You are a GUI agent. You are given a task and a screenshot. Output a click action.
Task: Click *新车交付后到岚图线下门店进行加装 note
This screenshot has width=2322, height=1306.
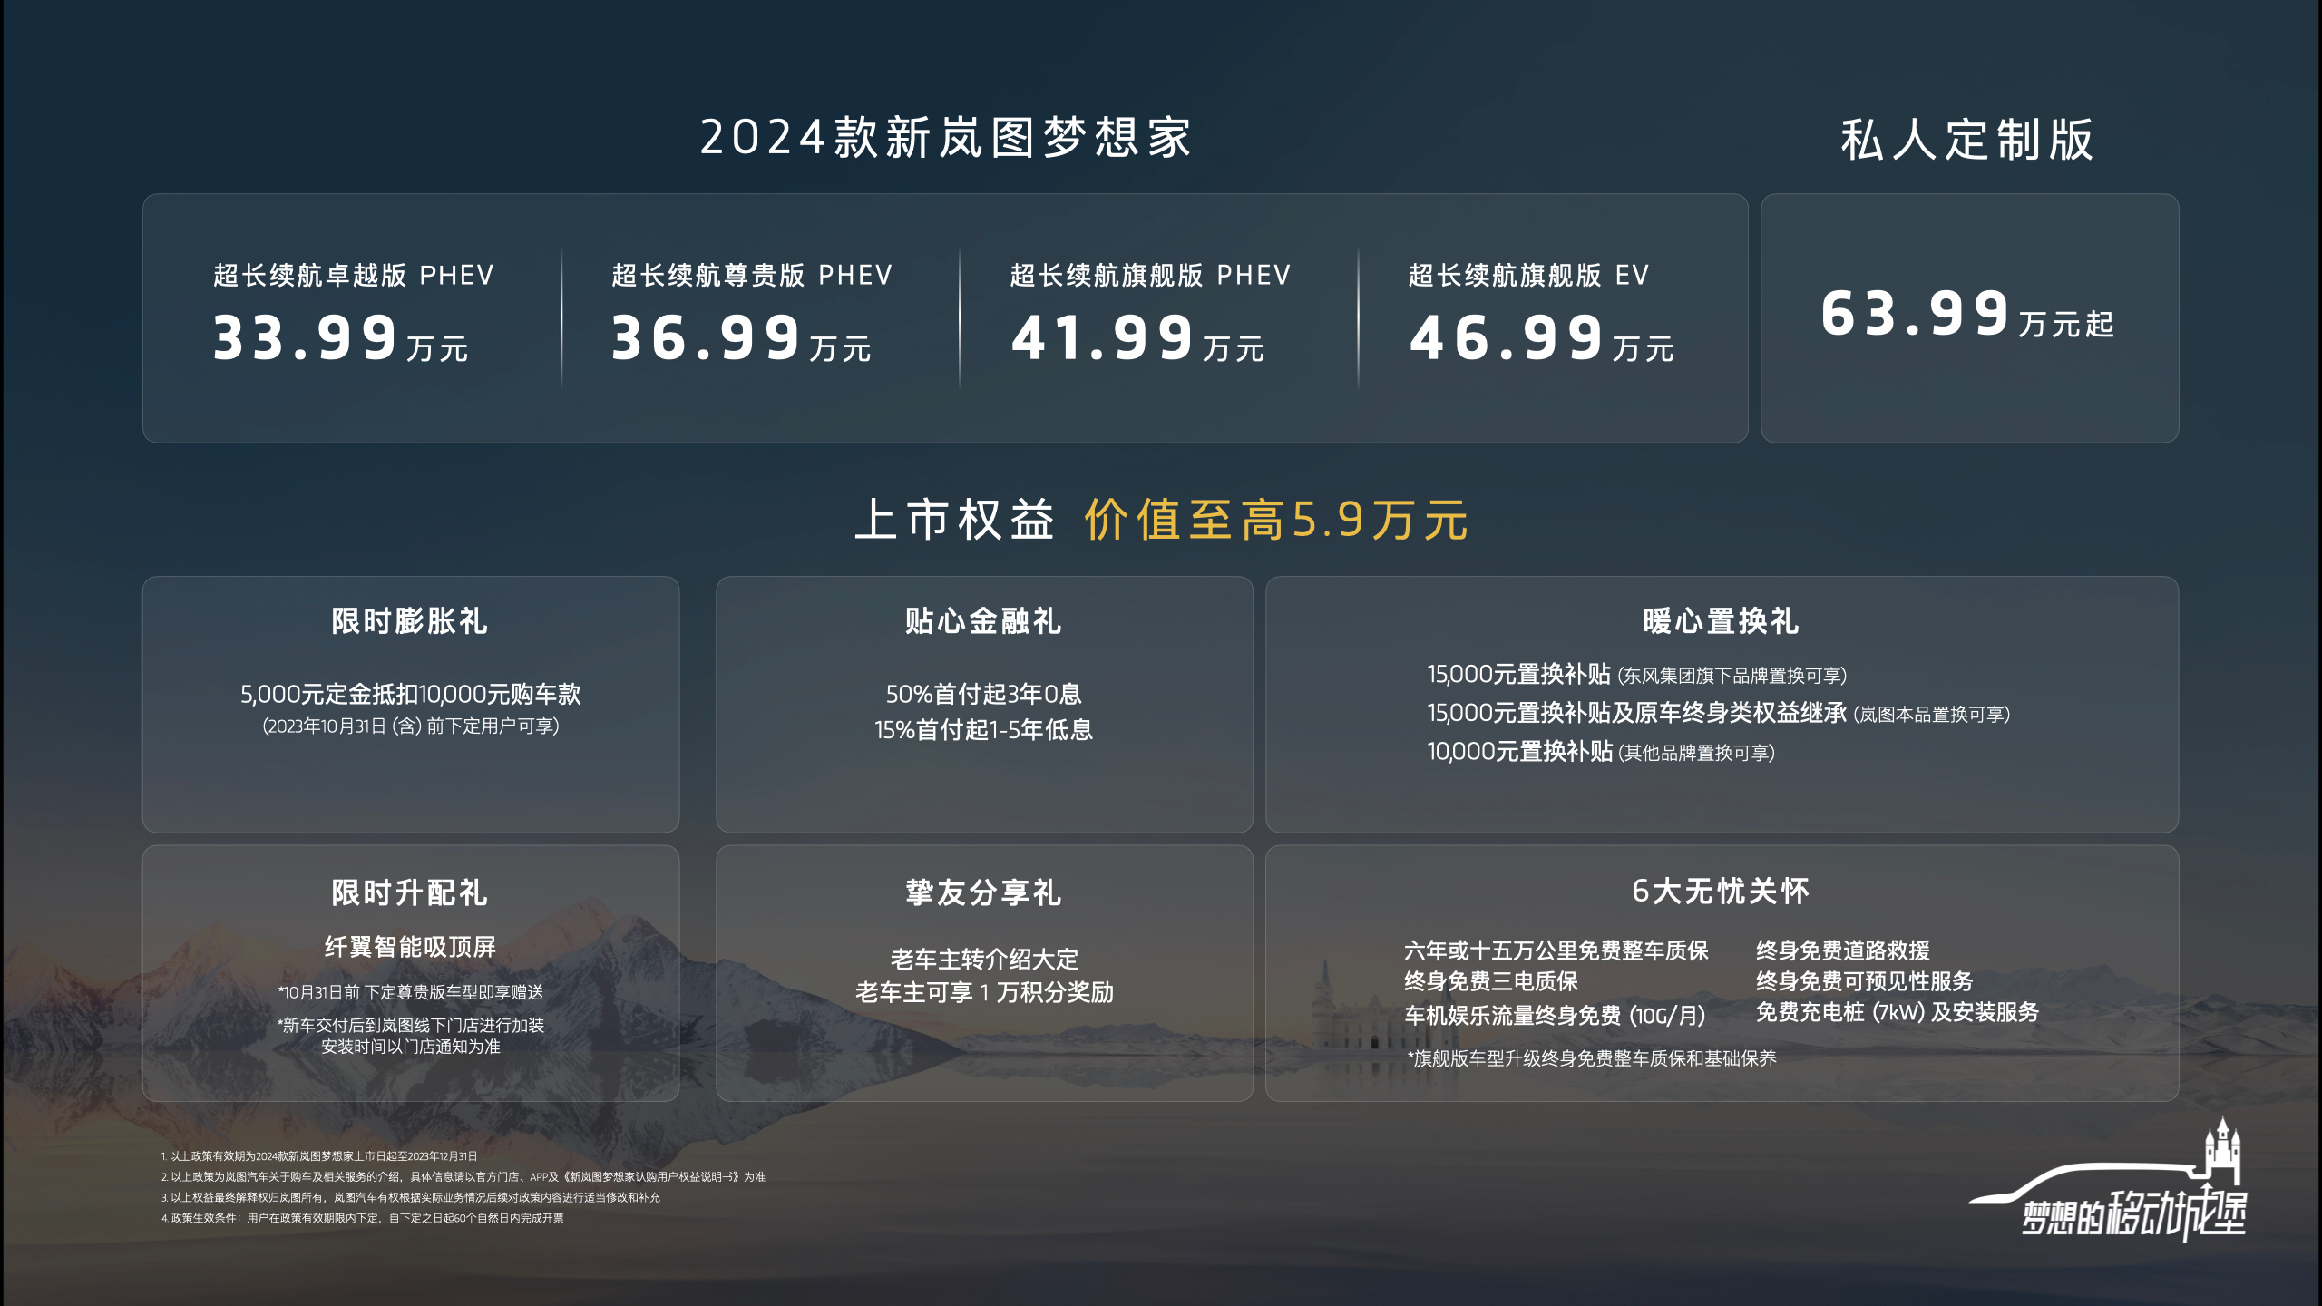410,1025
